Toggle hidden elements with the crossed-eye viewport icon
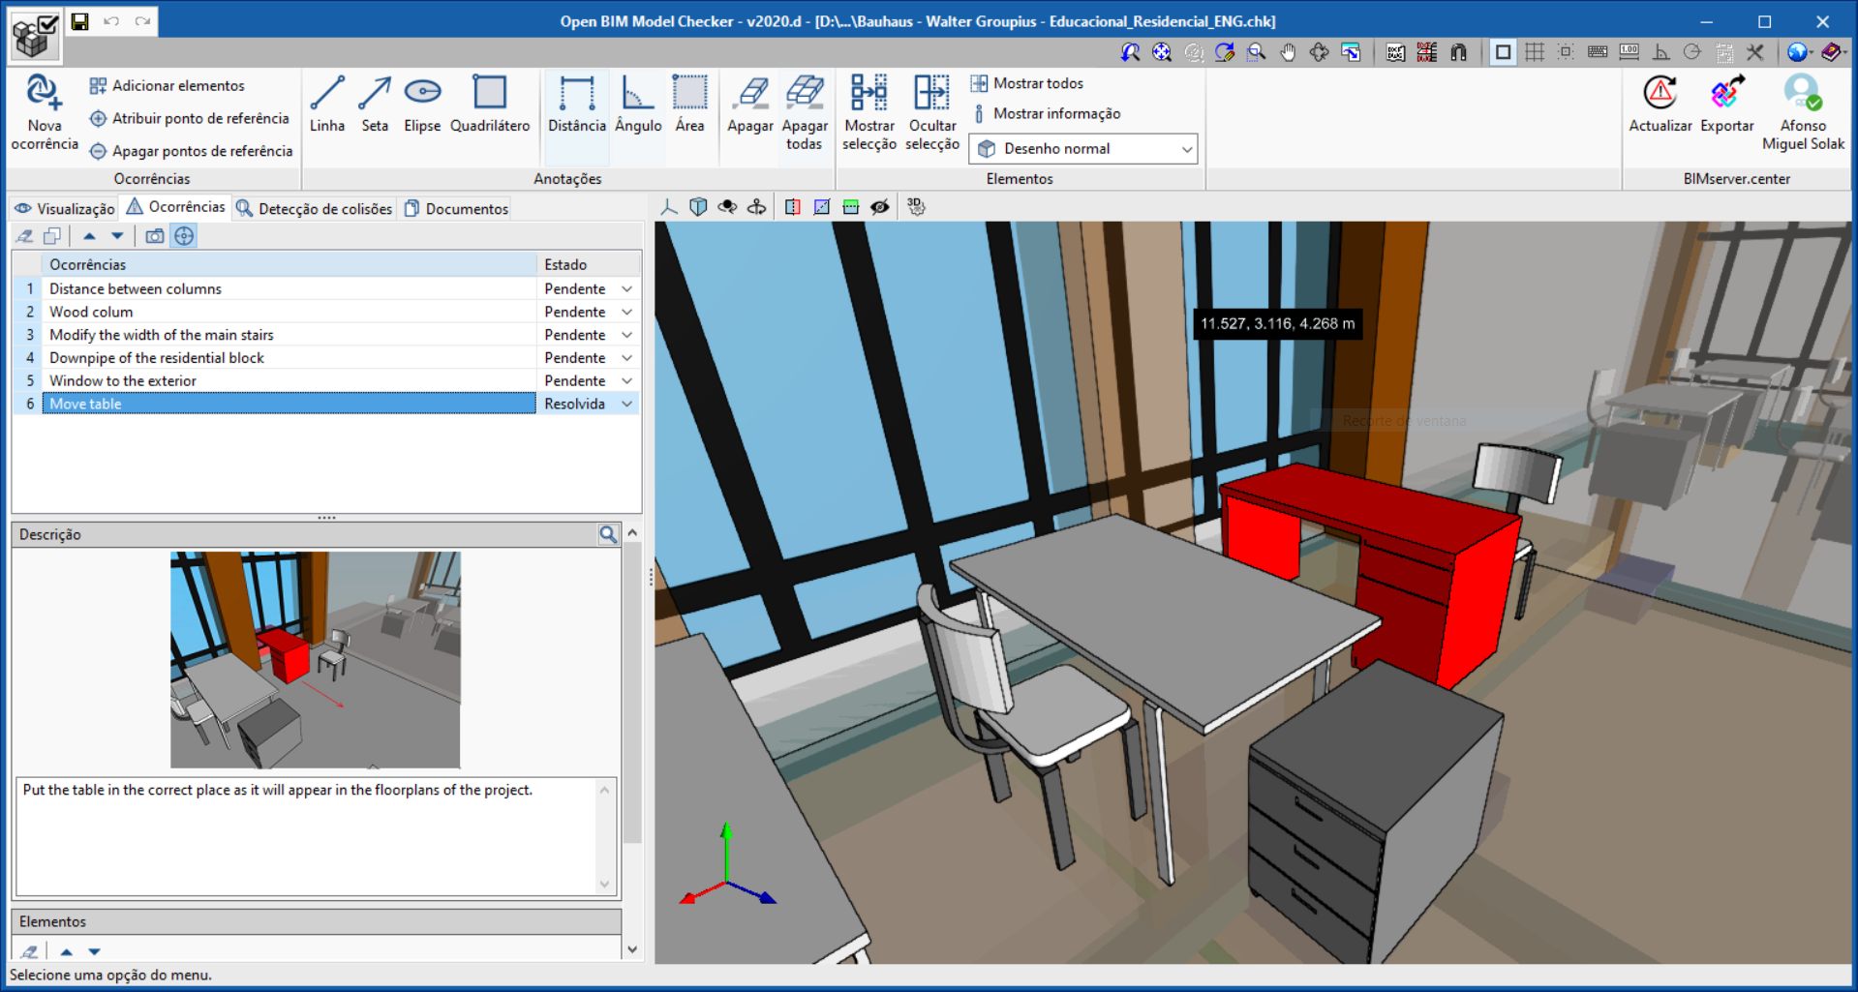1858x992 pixels. [880, 206]
